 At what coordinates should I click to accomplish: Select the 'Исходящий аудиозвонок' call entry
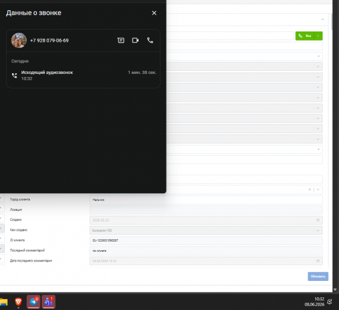pyautogui.click(x=84, y=75)
